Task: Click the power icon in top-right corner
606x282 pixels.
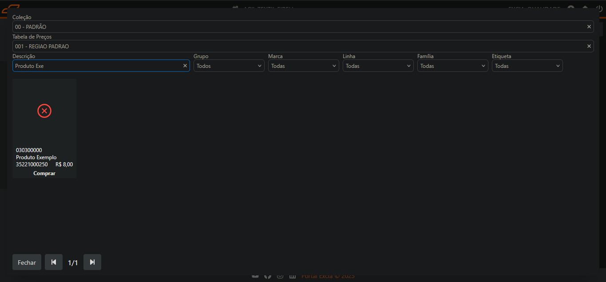Action: coord(599,8)
